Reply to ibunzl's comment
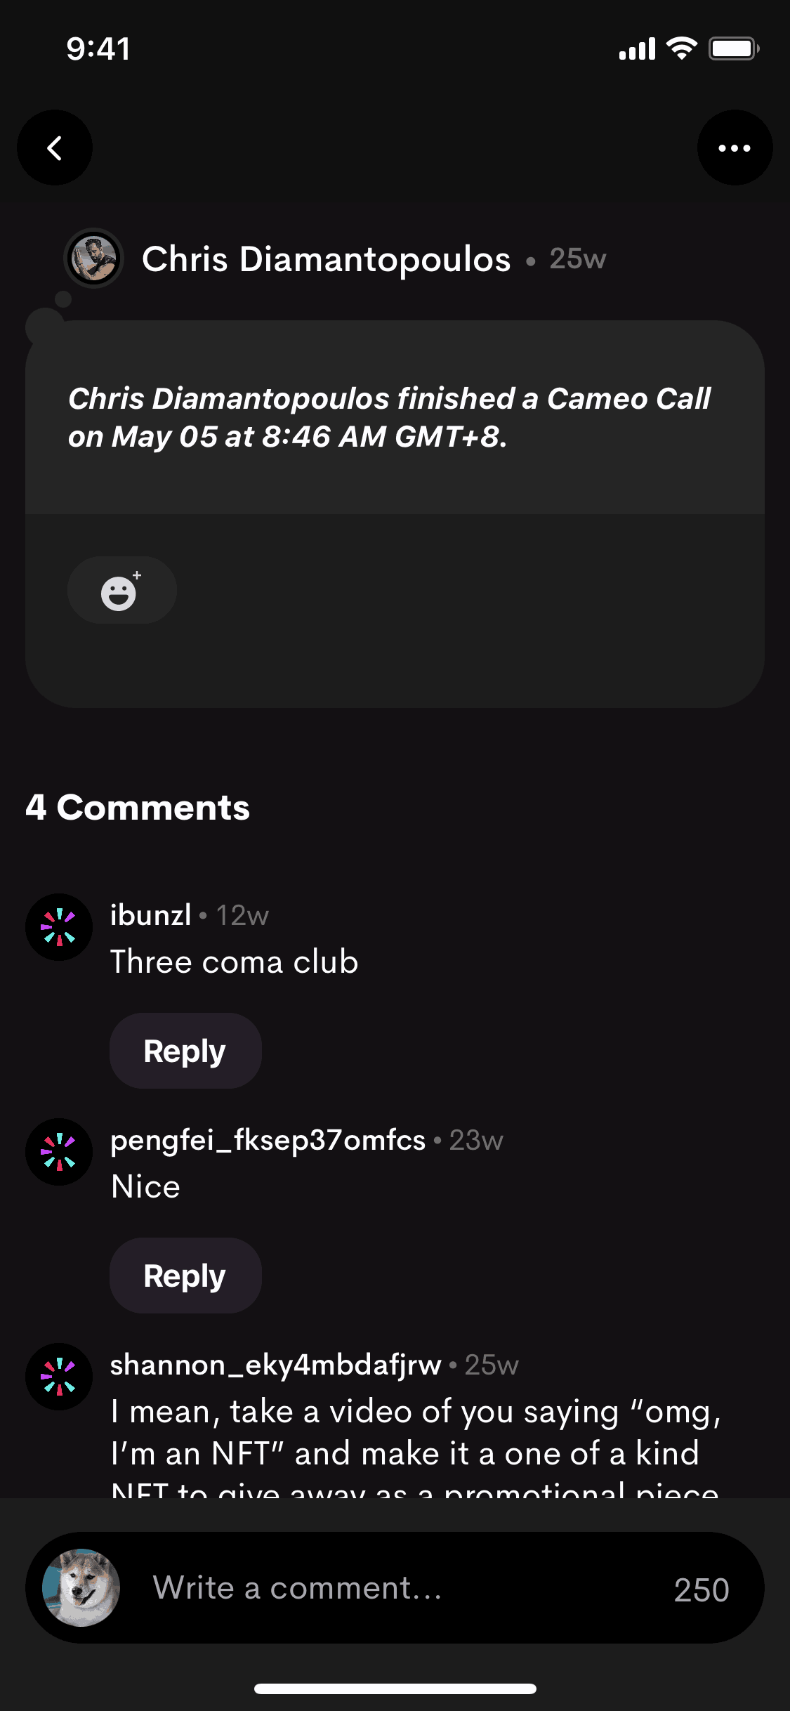 pos(185,1051)
